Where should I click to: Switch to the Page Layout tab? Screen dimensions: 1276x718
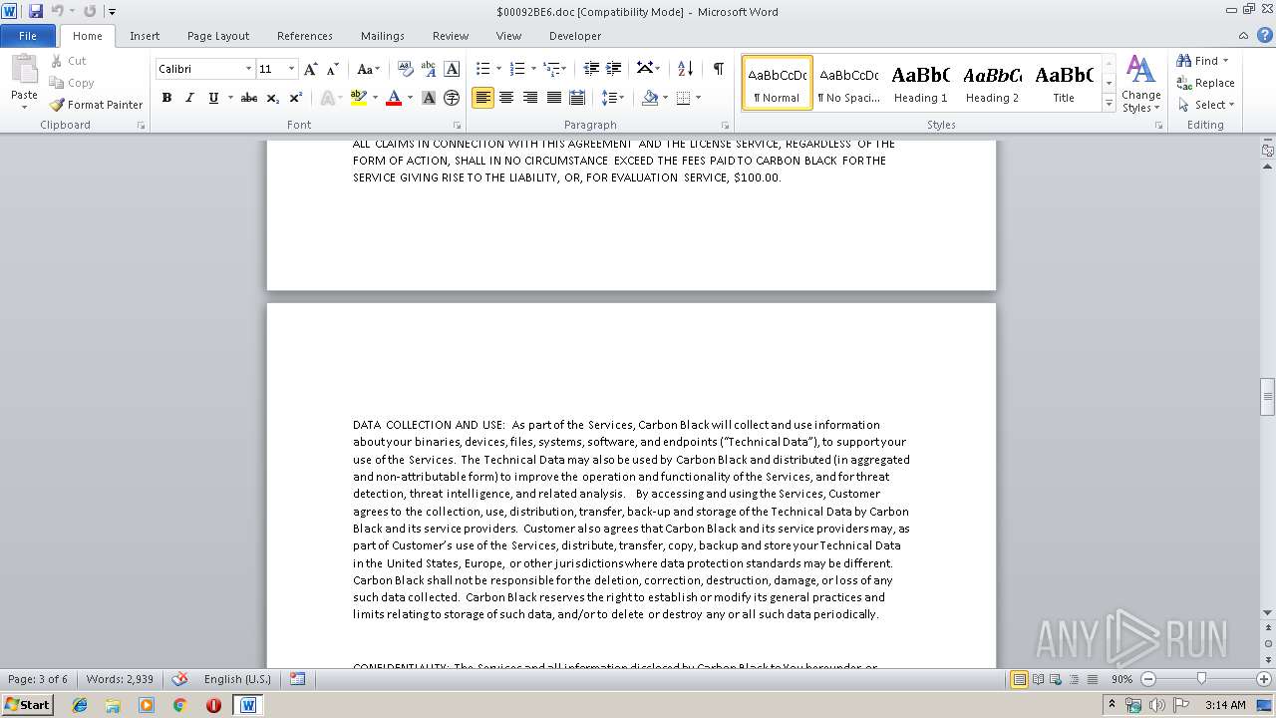coord(218,35)
